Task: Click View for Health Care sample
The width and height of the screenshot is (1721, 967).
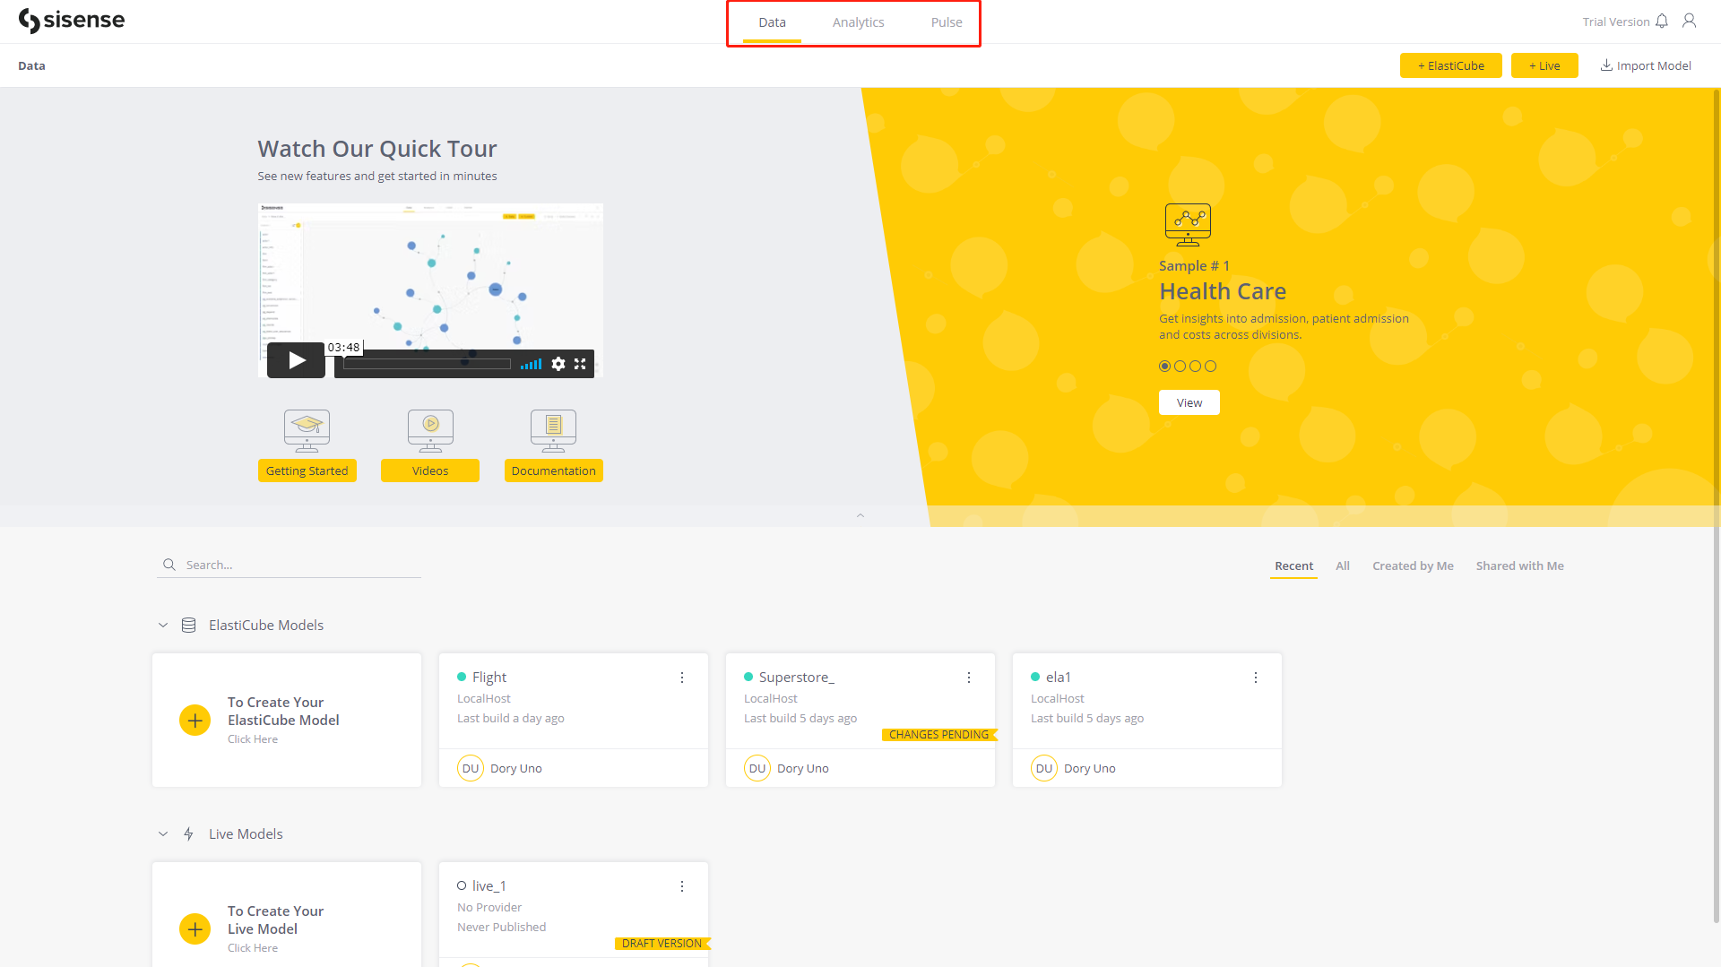Action: click(x=1189, y=402)
